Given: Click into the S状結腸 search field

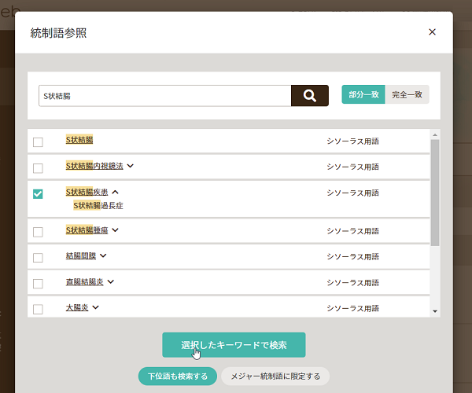Looking at the screenshot, I should click(x=165, y=96).
